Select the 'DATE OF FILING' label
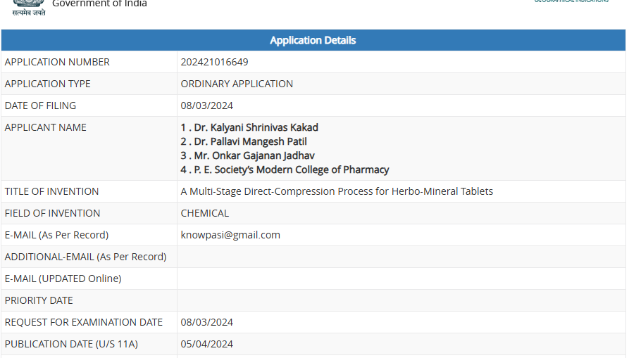Image resolution: width=629 pixels, height=358 pixels. pyautogui.click(x=40, y=106)
